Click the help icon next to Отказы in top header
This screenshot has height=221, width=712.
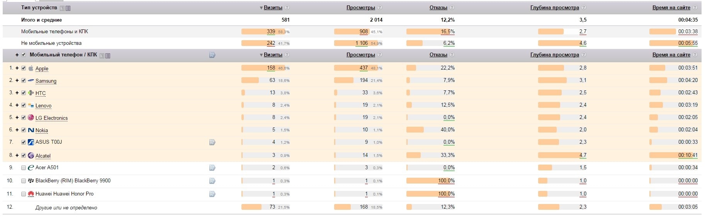(x=452, y=7)
